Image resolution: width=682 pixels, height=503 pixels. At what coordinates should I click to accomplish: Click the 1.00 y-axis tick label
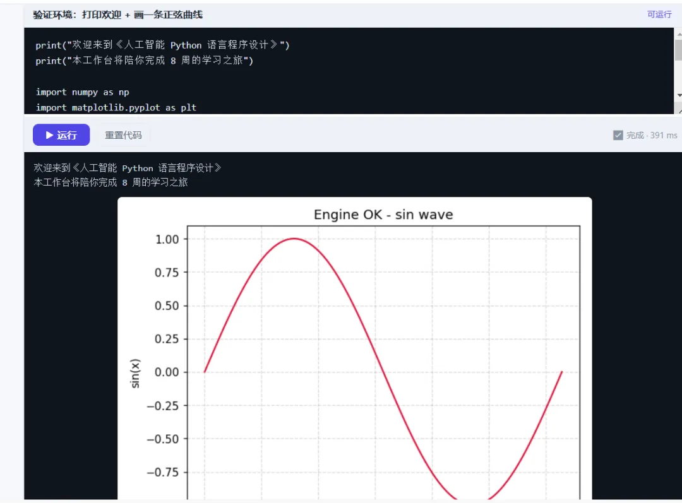tap(167, 239)
